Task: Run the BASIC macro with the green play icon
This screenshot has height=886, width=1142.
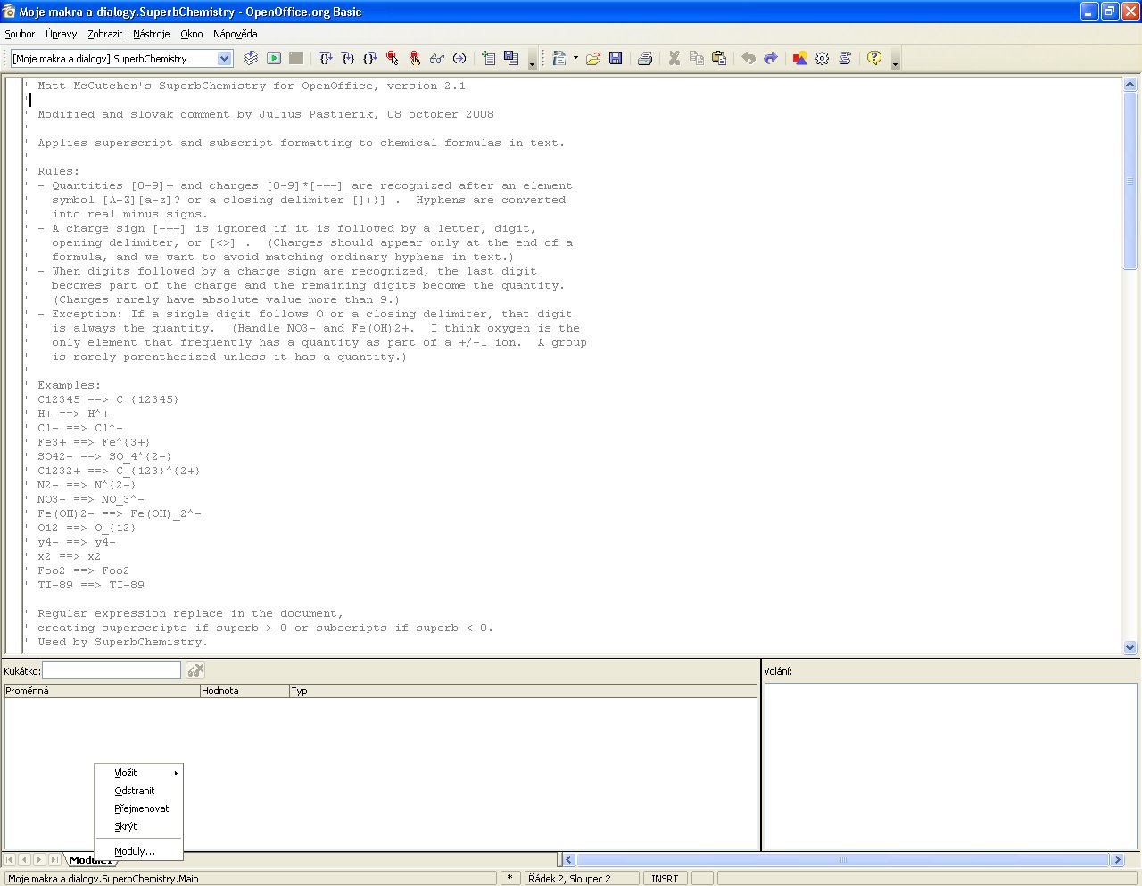Action: [274, 58]
